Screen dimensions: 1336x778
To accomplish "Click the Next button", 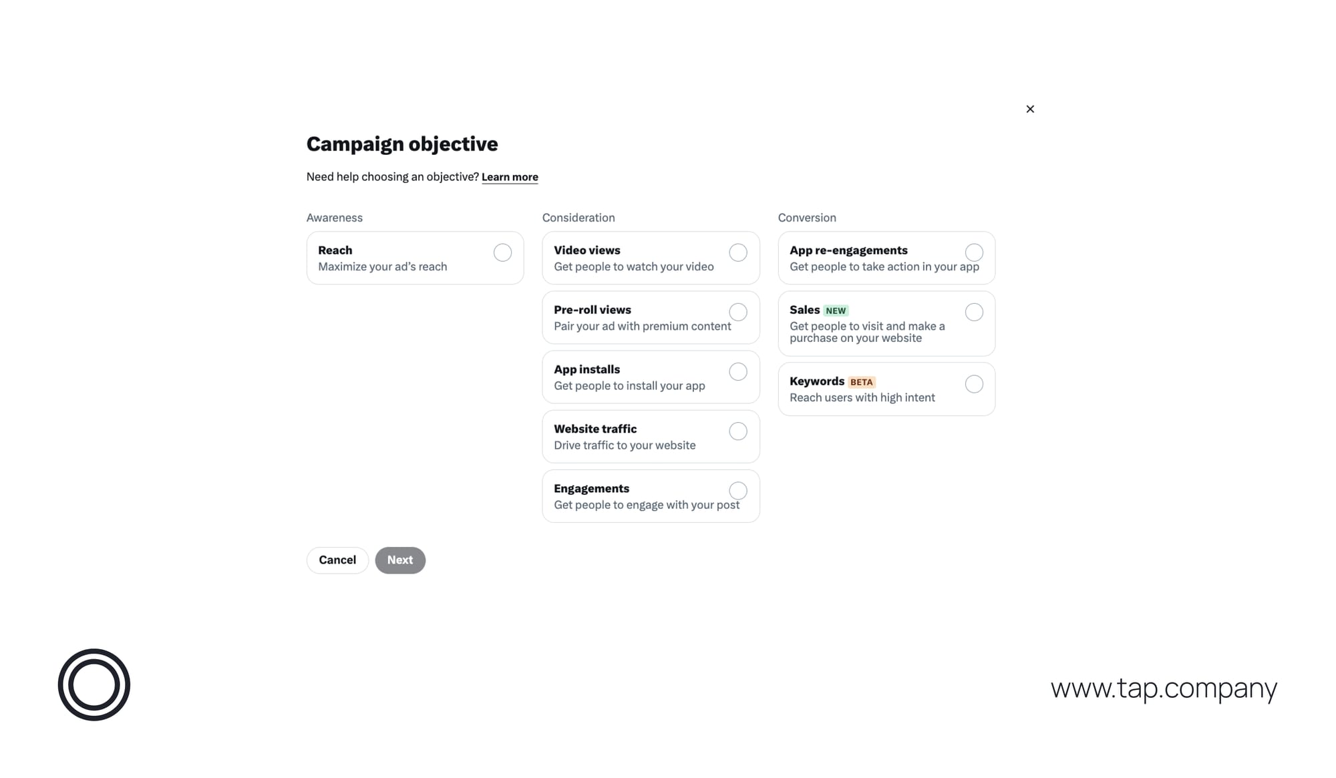I will click(x=400, y=560).
